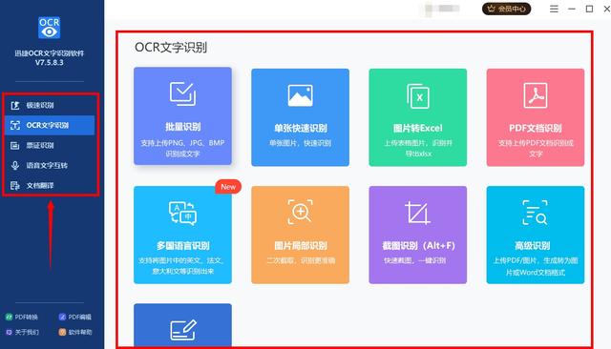This screenshot has width=611, height=349.
Task: Select the 单张快速识别 single image tile
Action: (300, 117)
